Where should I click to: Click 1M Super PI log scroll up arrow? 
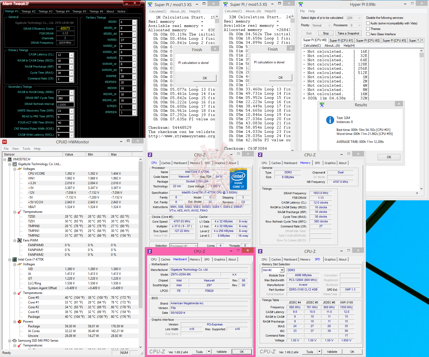(x=216, y=17)
